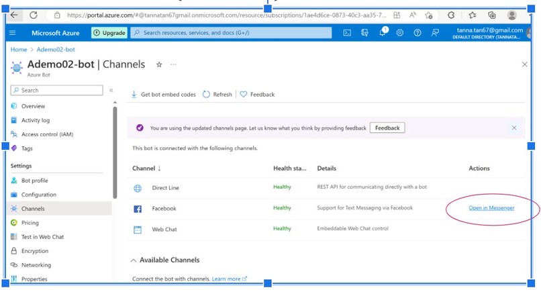Open Configuration in the sidebar

[x=39, y=195]
